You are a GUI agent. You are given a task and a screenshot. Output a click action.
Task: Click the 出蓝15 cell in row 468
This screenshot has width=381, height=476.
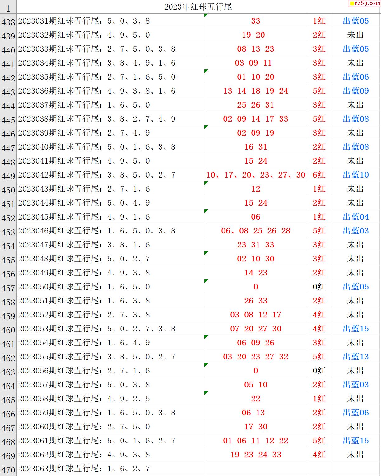coord(355,441)
